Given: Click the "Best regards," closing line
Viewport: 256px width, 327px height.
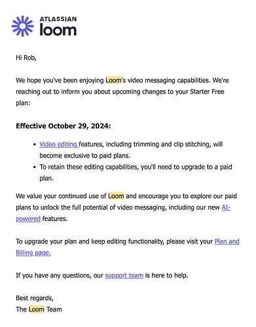Looking at the screenshot, I should pyautogui.click(x=35, y=298).
